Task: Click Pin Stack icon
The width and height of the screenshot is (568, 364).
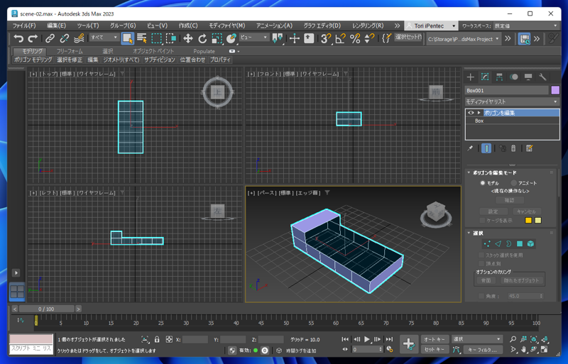Action: (470, 148)
